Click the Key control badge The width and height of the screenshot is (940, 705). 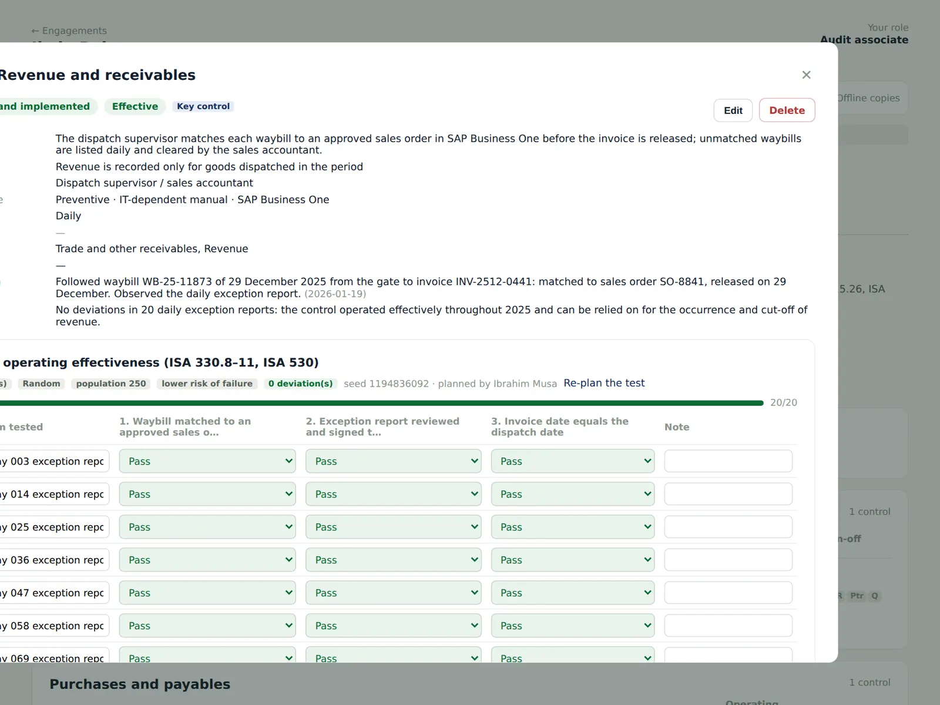point(203,106)
